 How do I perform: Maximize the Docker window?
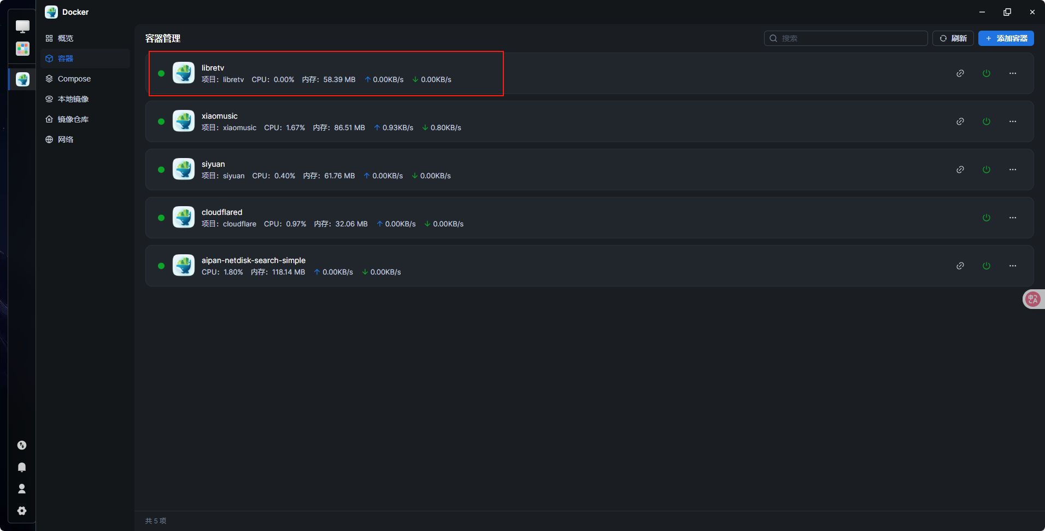pos(1007,12)
